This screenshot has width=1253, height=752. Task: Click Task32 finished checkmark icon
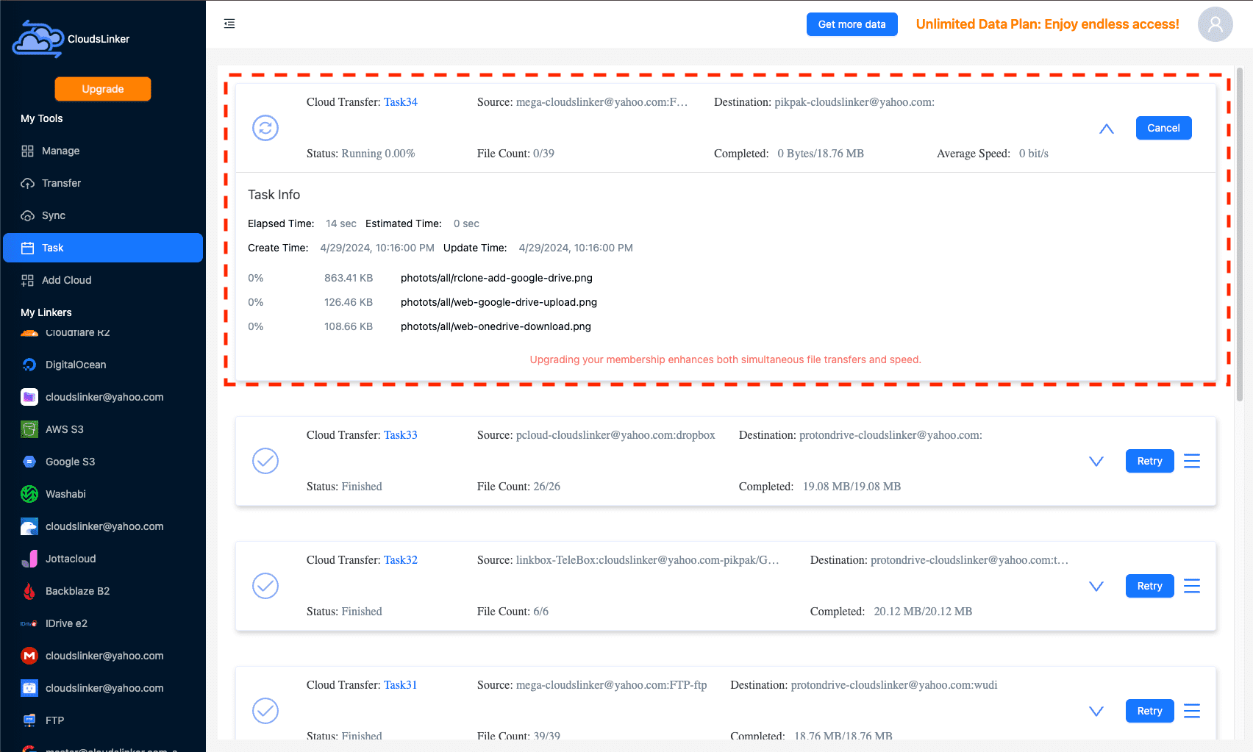point(265,586)
